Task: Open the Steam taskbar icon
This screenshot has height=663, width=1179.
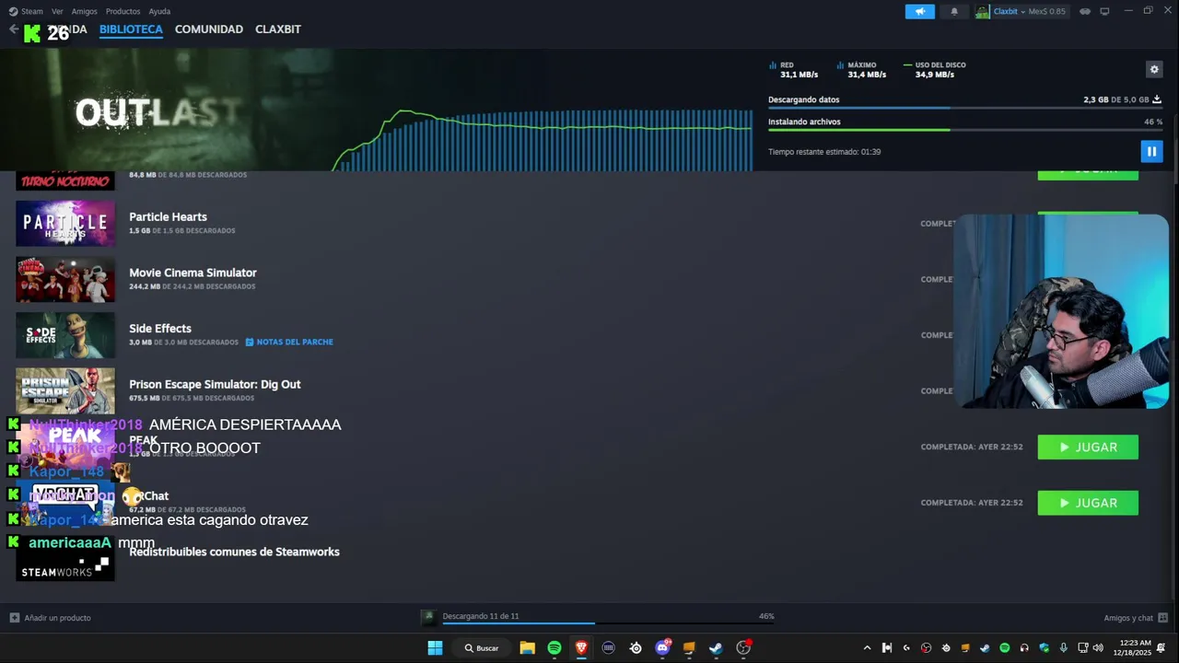Action: 716,648
